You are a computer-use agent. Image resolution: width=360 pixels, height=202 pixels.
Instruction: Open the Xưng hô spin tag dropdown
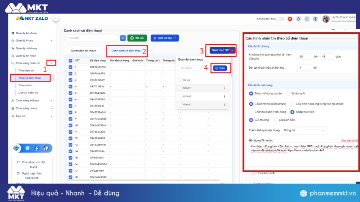pos(304,130)
